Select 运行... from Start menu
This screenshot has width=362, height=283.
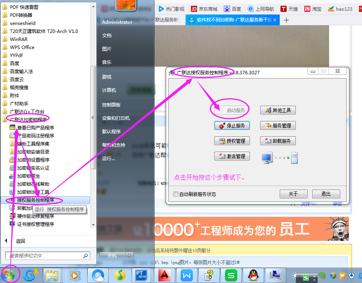tap(108, 158)
